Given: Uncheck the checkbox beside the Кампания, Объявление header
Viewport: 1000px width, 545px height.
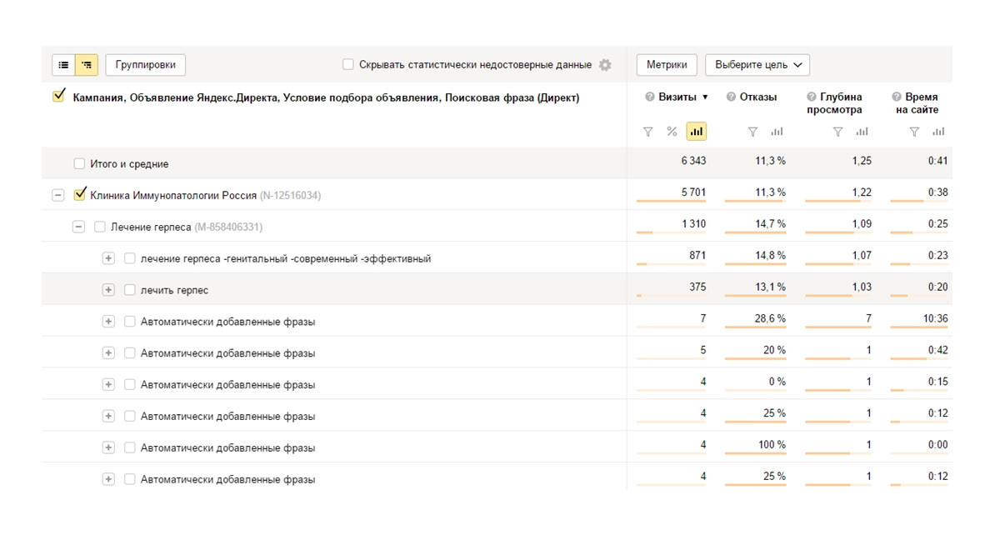Looking at the screenshot, I should point(58,97).
